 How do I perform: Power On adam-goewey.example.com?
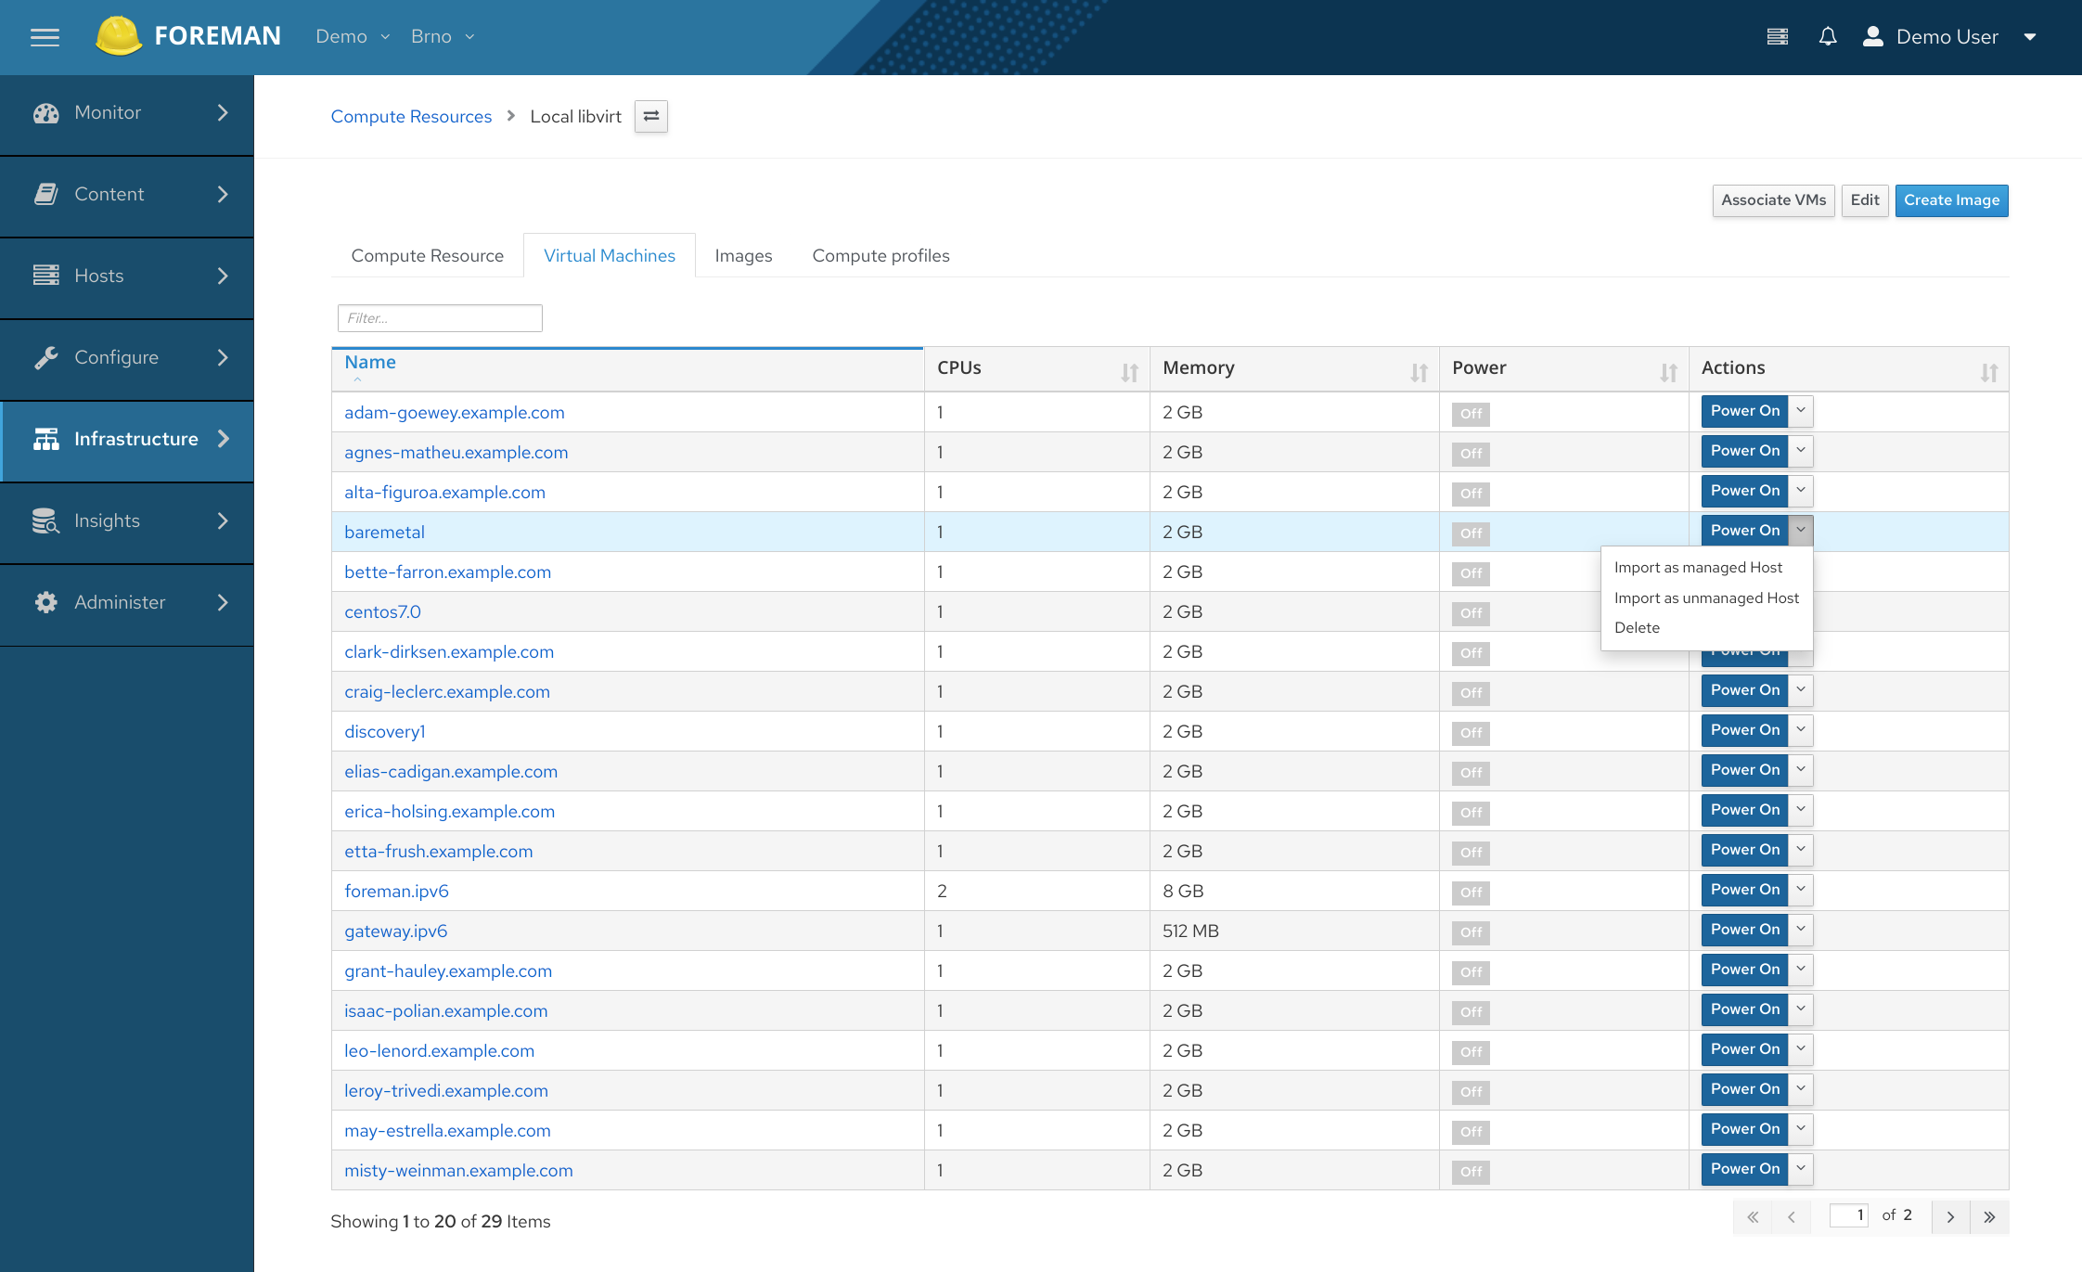tap(1744, 411)
